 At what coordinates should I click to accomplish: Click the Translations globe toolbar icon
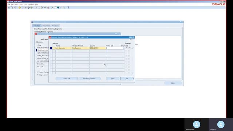coord(58,7)
